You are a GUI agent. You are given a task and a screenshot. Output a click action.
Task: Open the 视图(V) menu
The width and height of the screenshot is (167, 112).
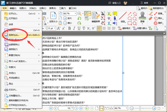click(x=23, y=8)
